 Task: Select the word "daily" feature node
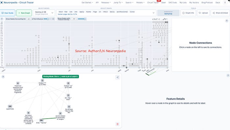[29, 113]
